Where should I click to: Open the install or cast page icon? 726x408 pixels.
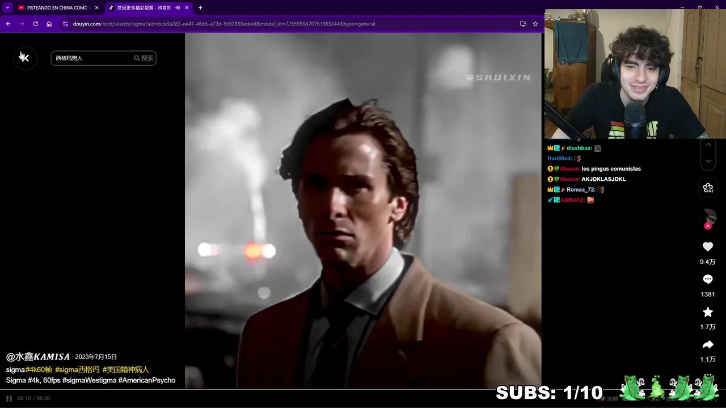coord(523,24)
